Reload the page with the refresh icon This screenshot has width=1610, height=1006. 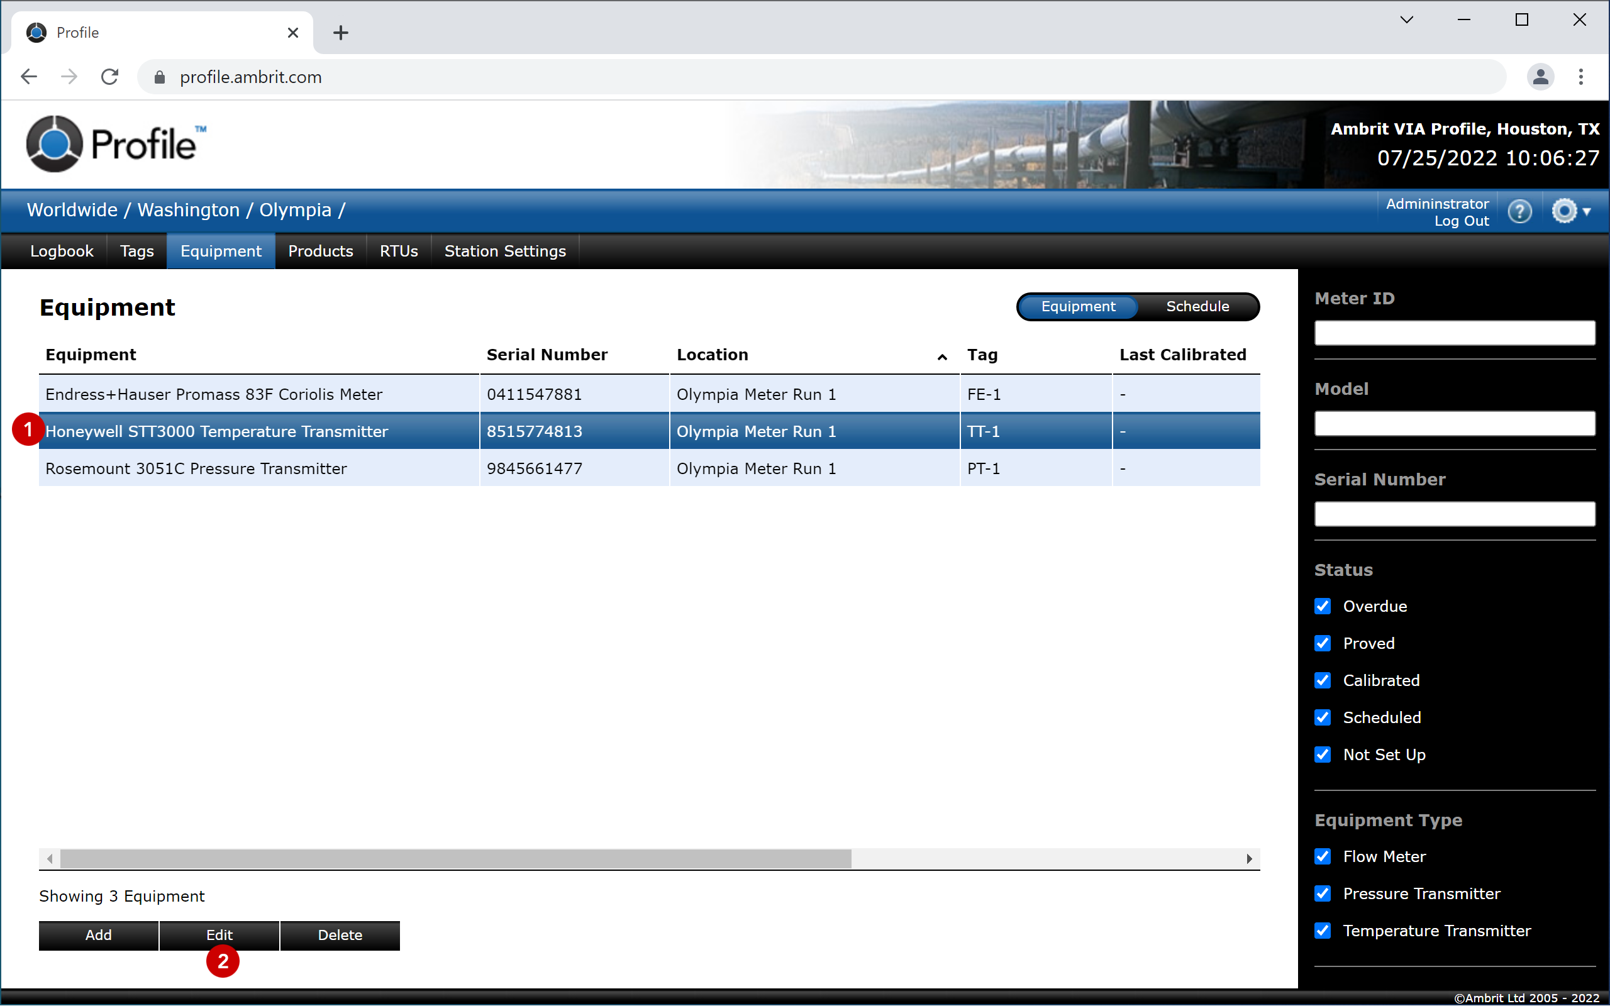(110, 77)
